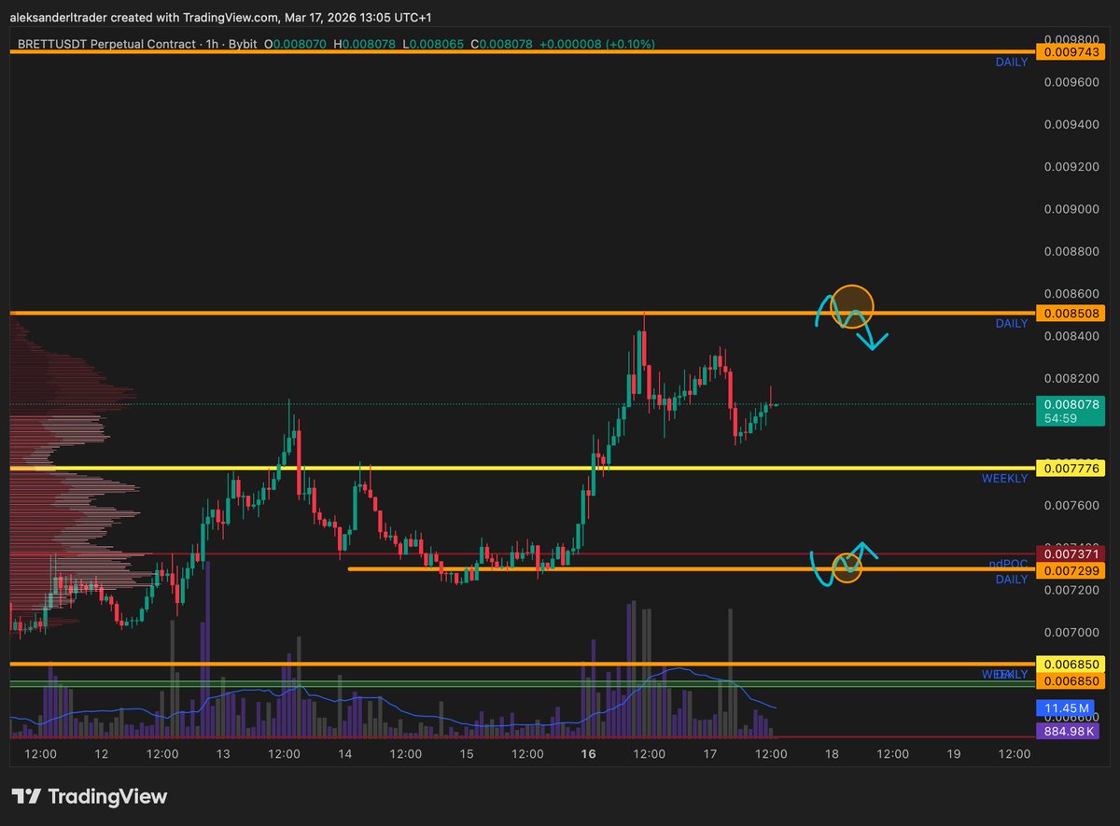Click date 15 on the time axis

pos(467,753)
